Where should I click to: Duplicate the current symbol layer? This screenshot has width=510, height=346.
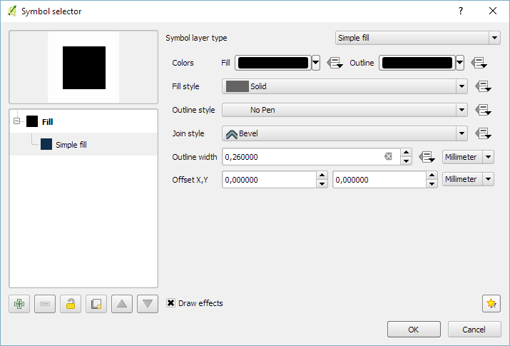(96, 304)
